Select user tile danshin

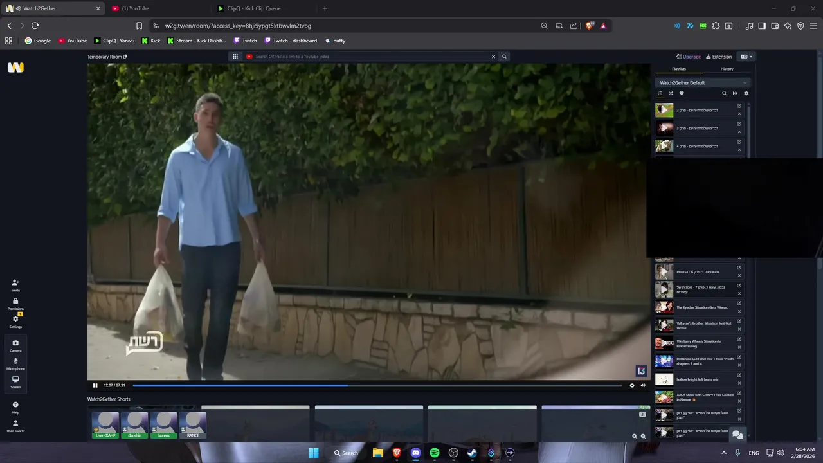pos(135,425)
